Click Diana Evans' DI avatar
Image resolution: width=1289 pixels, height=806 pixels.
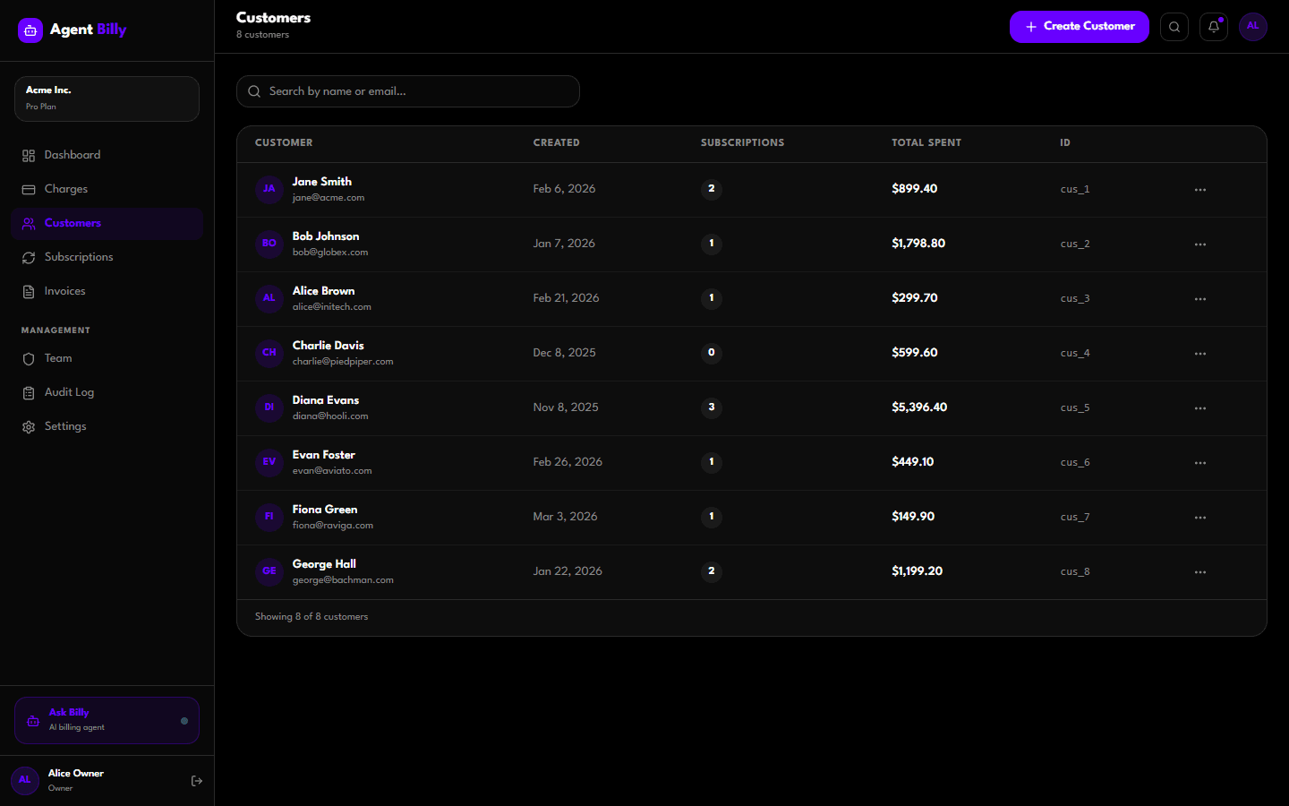coord(269,407)
